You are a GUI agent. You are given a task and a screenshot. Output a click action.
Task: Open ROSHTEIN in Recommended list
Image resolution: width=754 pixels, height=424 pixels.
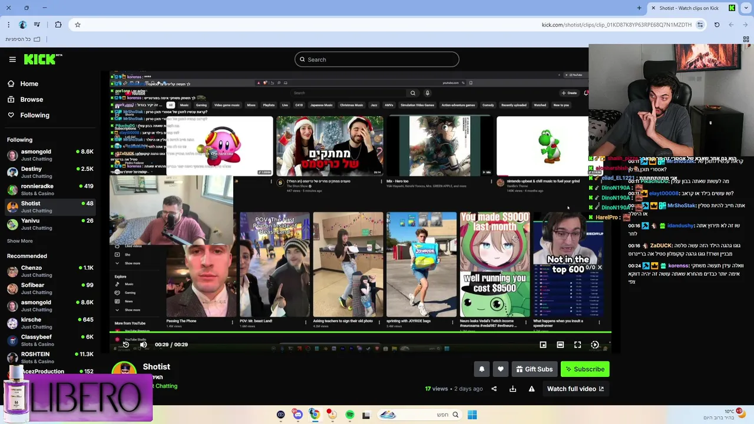(x=50, y=357)
